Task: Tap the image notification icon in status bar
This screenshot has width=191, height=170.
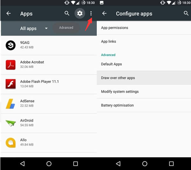Action: coord(102,3)
